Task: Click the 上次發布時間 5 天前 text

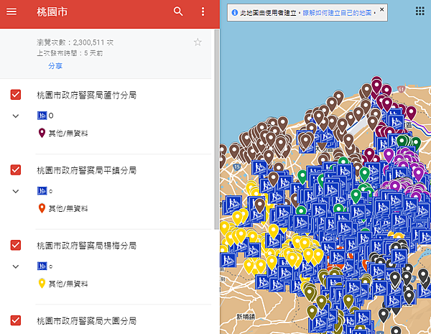Action: coord(70,53)
